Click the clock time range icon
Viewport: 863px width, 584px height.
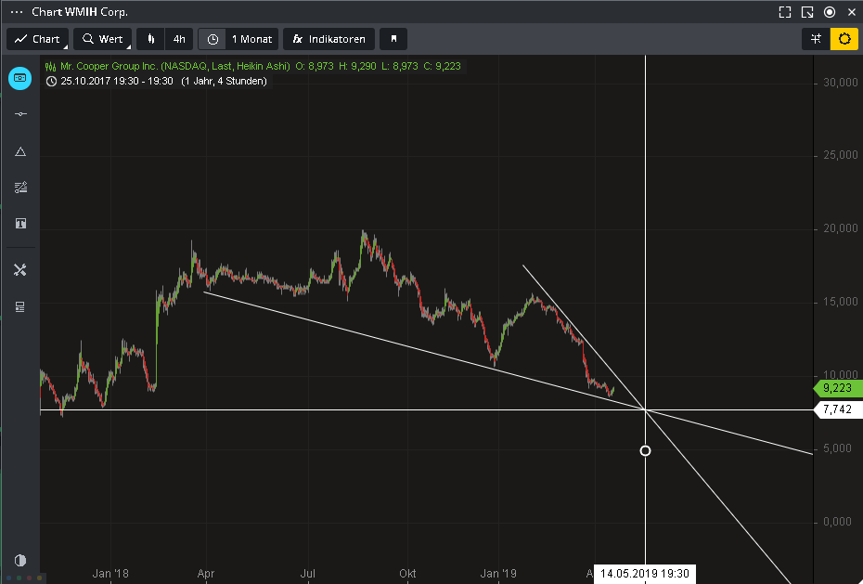point(213,39)
